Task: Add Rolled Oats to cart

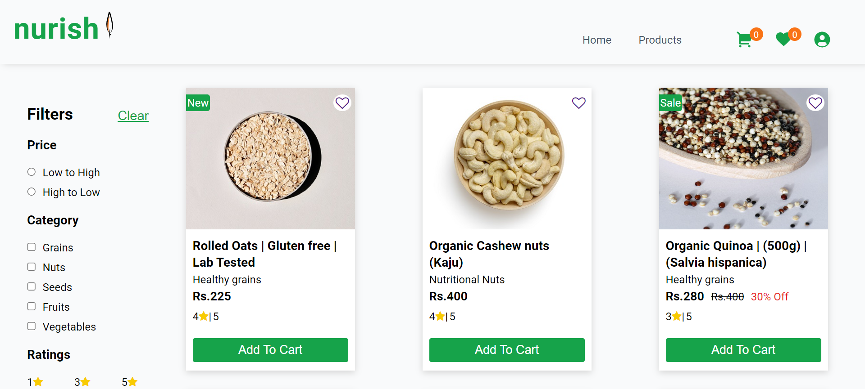Action: coord(270,350)
